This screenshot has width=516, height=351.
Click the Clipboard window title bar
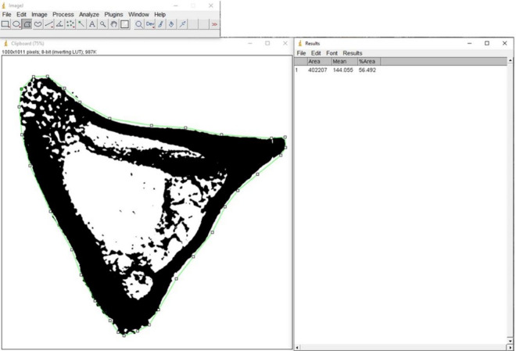pos(146,43)
